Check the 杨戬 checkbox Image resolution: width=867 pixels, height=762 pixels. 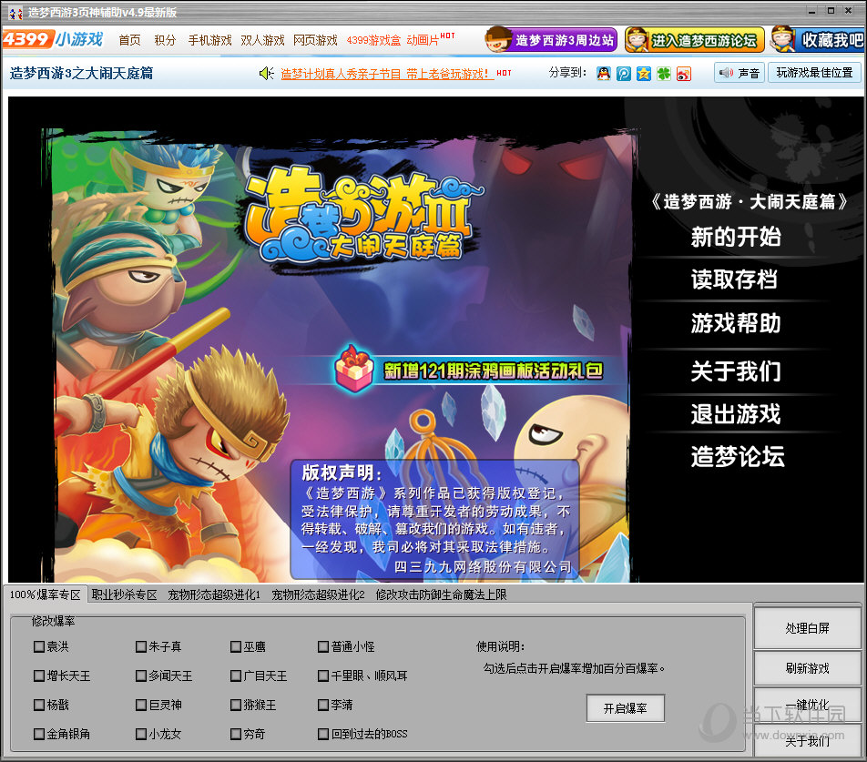point(38,705)
